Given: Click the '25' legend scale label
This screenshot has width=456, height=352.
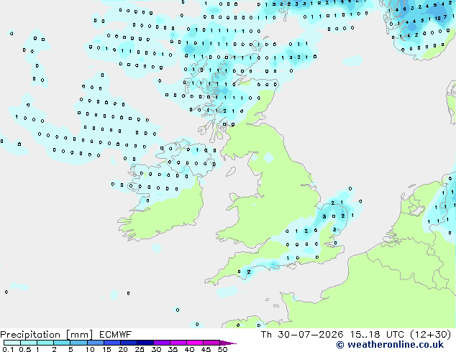Looking at the screenshot, I should 140,349.
